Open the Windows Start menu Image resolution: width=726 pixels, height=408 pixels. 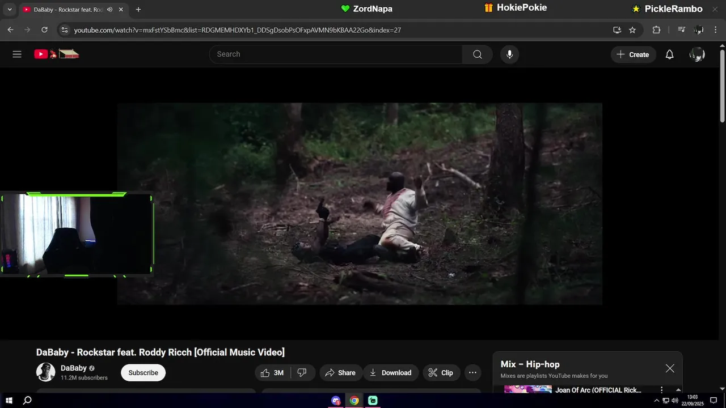[9, 401]
